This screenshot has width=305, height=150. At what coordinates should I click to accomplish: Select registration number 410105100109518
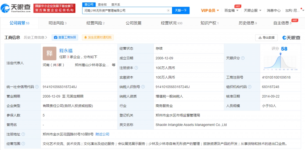point(276,77)
